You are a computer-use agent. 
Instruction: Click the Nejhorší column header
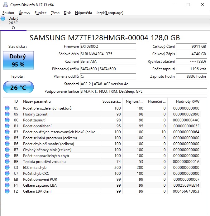134,101
